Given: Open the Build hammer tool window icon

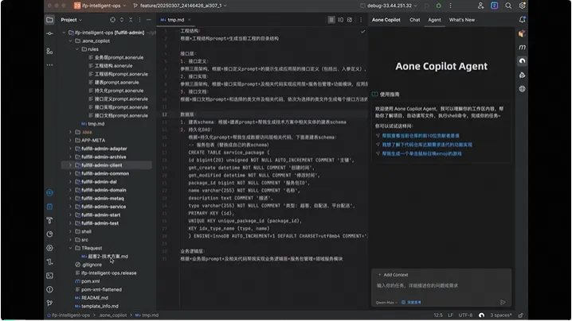Looking at the screenshot, I should tap(49, 220).
